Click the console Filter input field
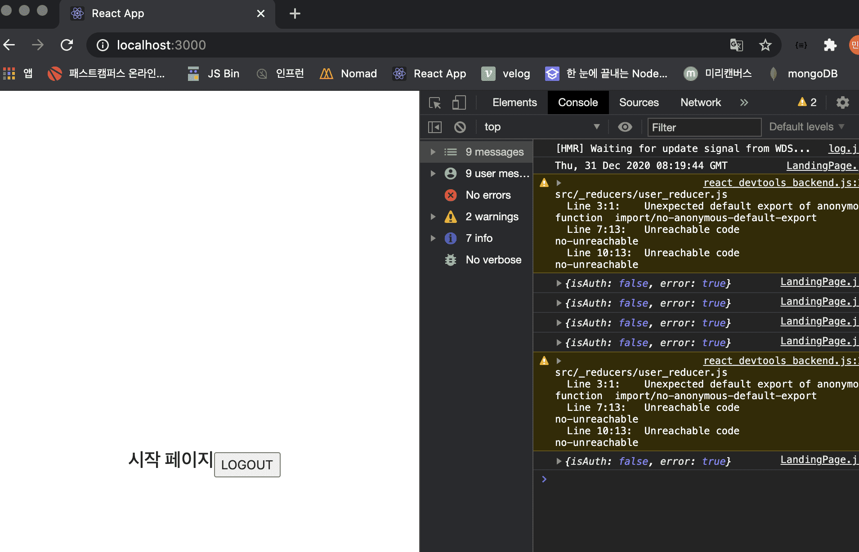 704,127
